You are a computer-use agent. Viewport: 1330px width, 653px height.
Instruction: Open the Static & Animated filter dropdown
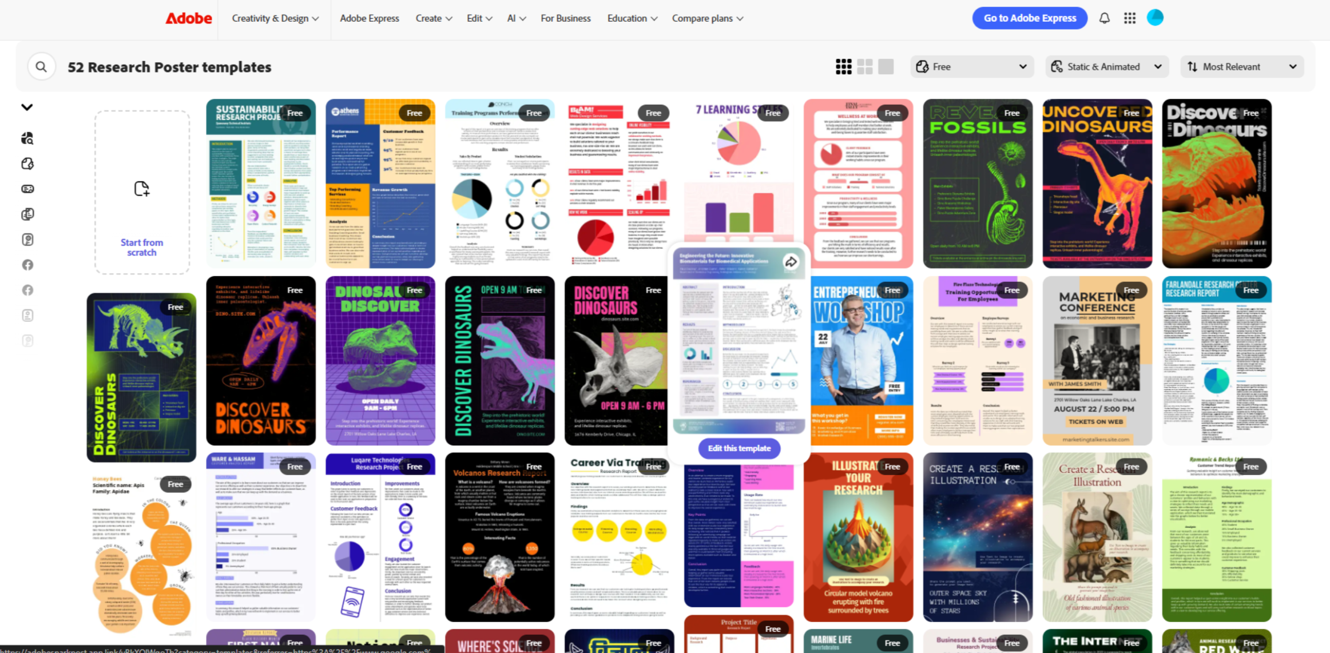point(1106,66)
